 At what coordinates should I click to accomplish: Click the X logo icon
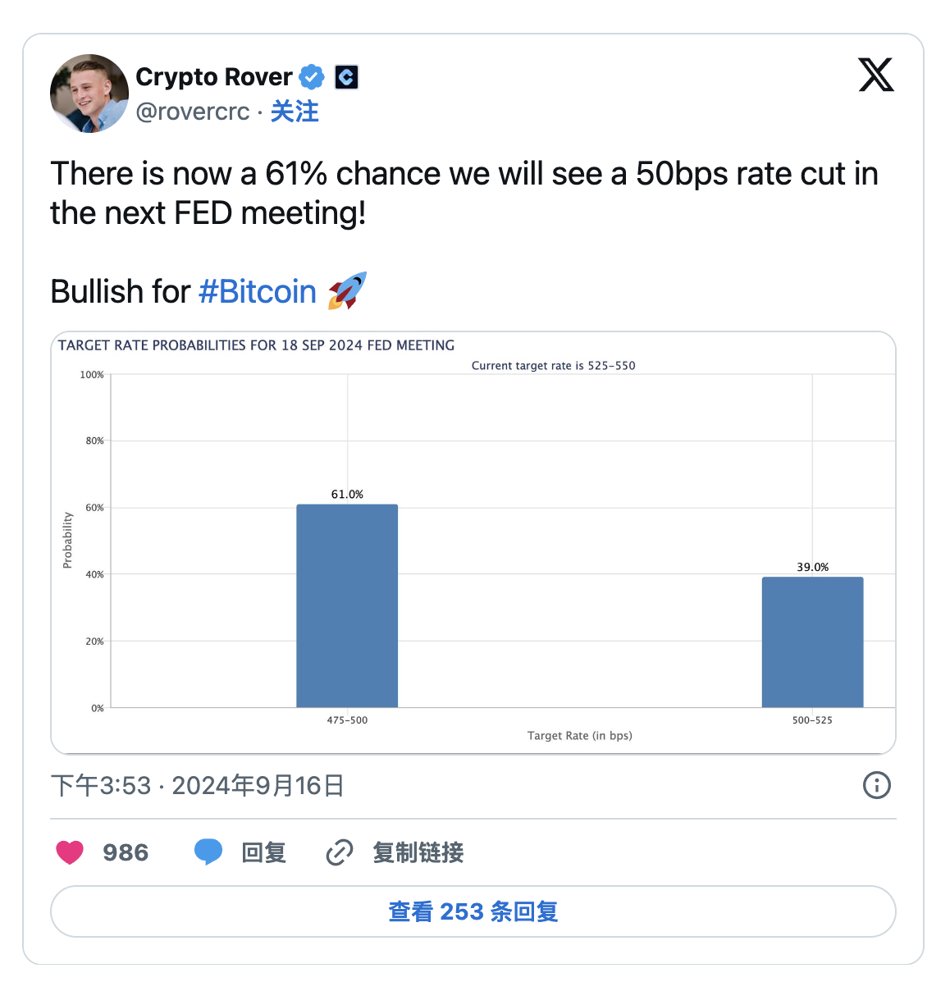click(x=875, y=75)
